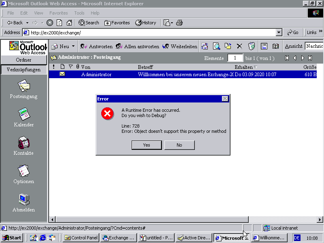This screenshot has width=324, height=243.
Task: Toggle the preview pane icon
Action: pos(264,46)
